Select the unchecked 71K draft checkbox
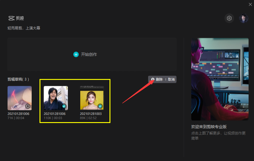 [x=28, y=106]
